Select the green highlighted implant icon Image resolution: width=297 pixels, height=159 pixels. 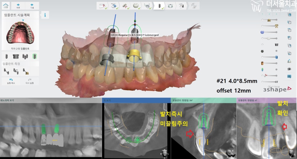click(35, 56)
